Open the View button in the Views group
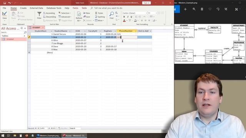 point(5,16)
